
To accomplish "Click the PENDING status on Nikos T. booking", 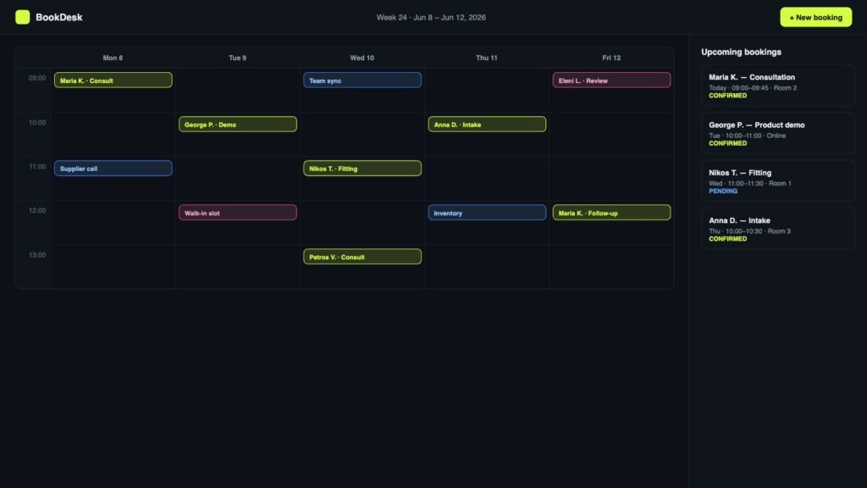I will [723, 191].
